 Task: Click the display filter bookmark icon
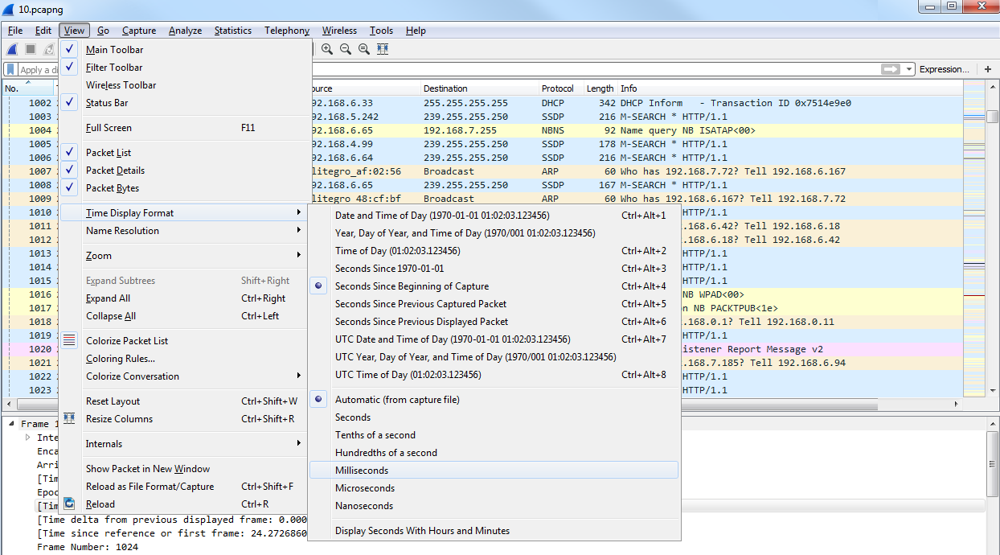[11, 69]
